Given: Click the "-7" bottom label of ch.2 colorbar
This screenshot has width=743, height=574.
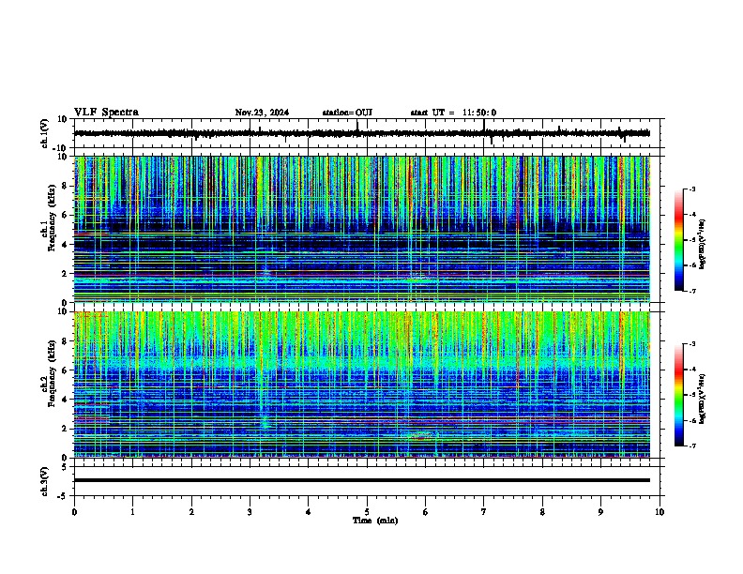Looking at the screenshot, I should 692,446.
